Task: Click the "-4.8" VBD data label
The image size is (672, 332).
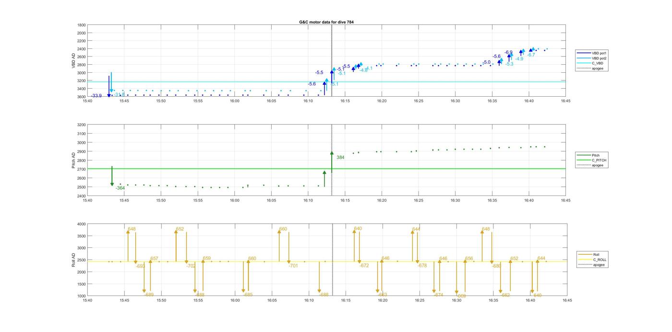Action: pos(363,70)
